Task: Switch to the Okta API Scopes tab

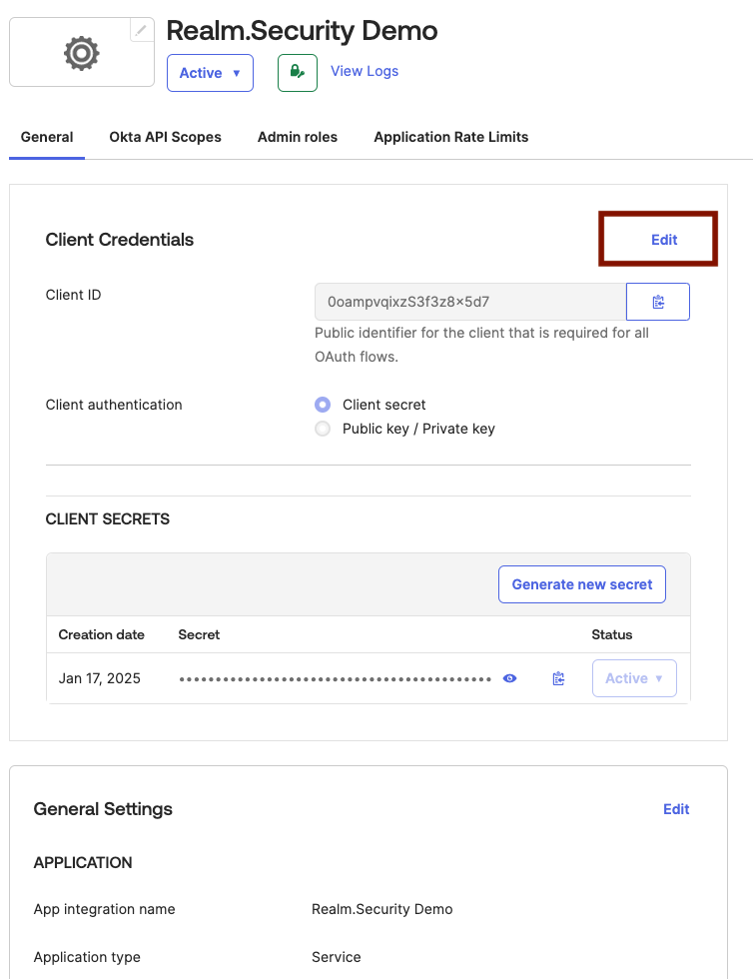Action: tap(165, 137)
